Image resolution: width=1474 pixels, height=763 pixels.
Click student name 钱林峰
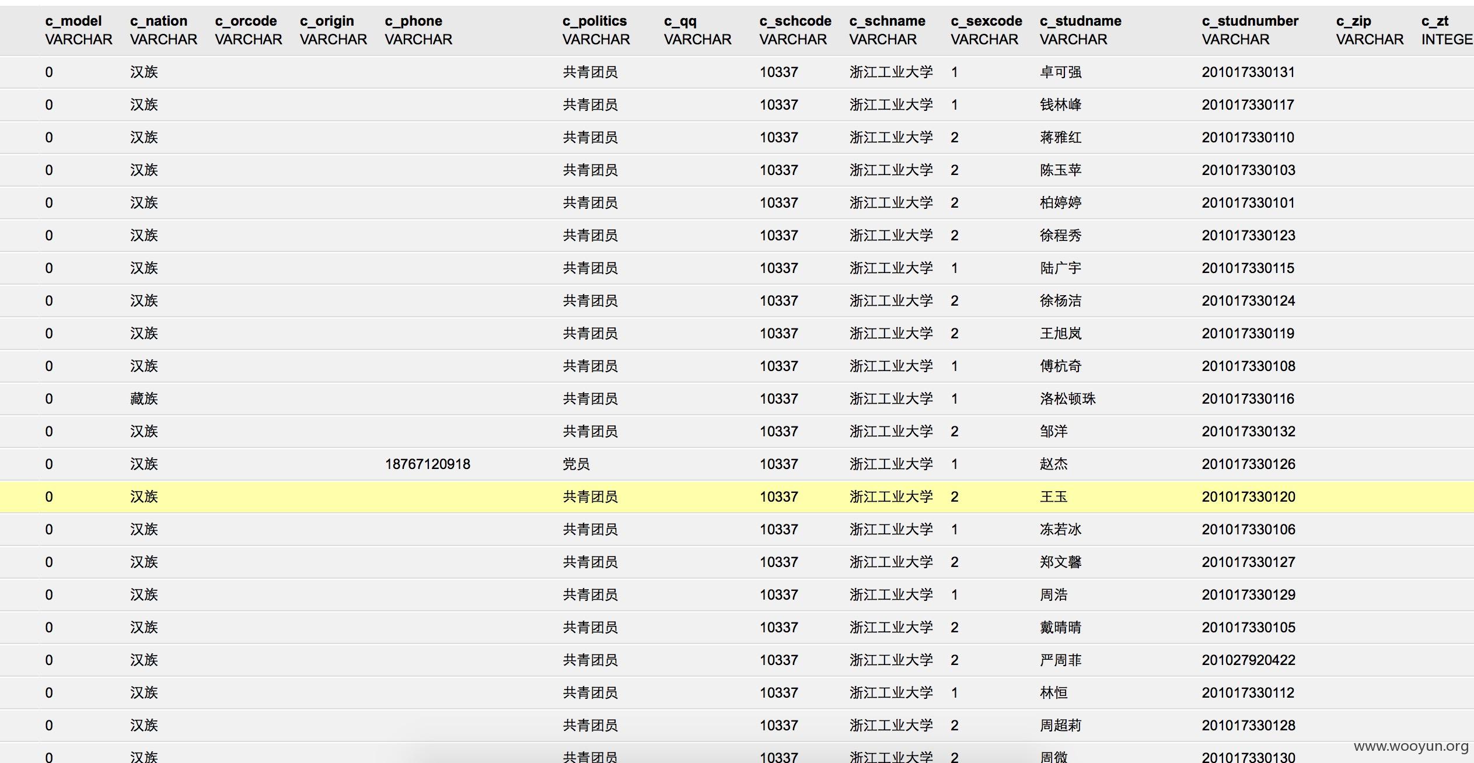[1060, 105]
